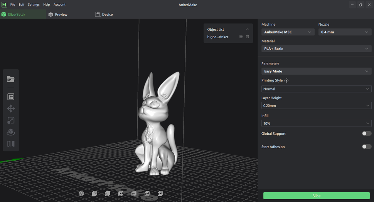Select the Move tool with four arrows
The height and width of the screenshot is (202, 374).
coord(11,109)
